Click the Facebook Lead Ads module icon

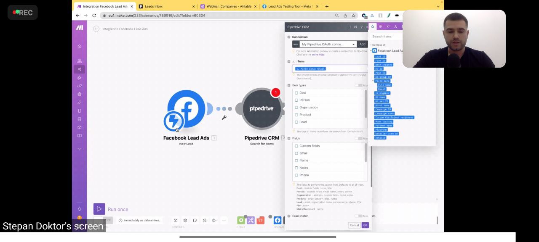(x=186, y=109)
